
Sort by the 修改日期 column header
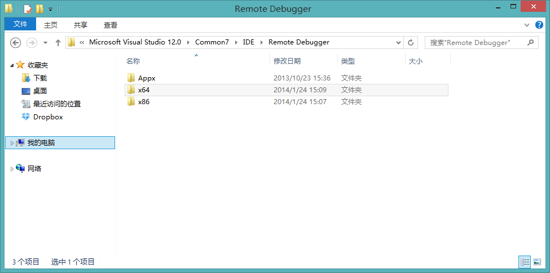click(287, 61)
